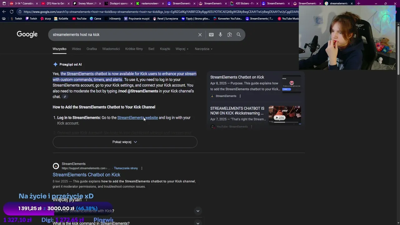Close the 420 Stickers tab
400x225 pixels.
coord(257,3)
